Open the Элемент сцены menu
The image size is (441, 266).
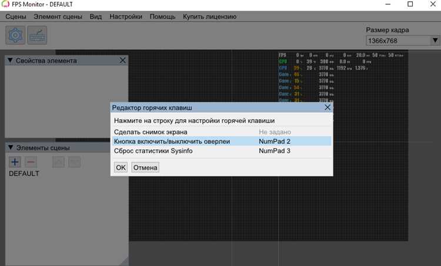(58, 16)
